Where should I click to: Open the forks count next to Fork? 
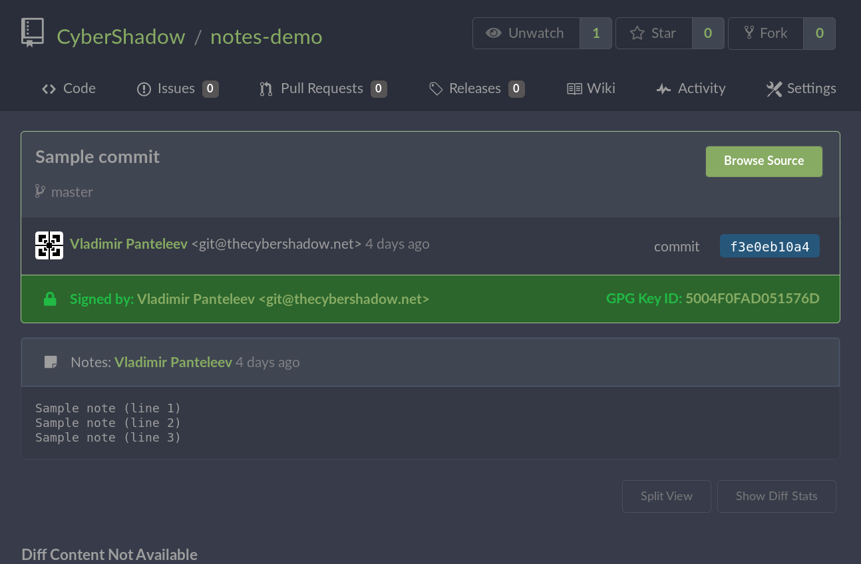tap(820, 33)
